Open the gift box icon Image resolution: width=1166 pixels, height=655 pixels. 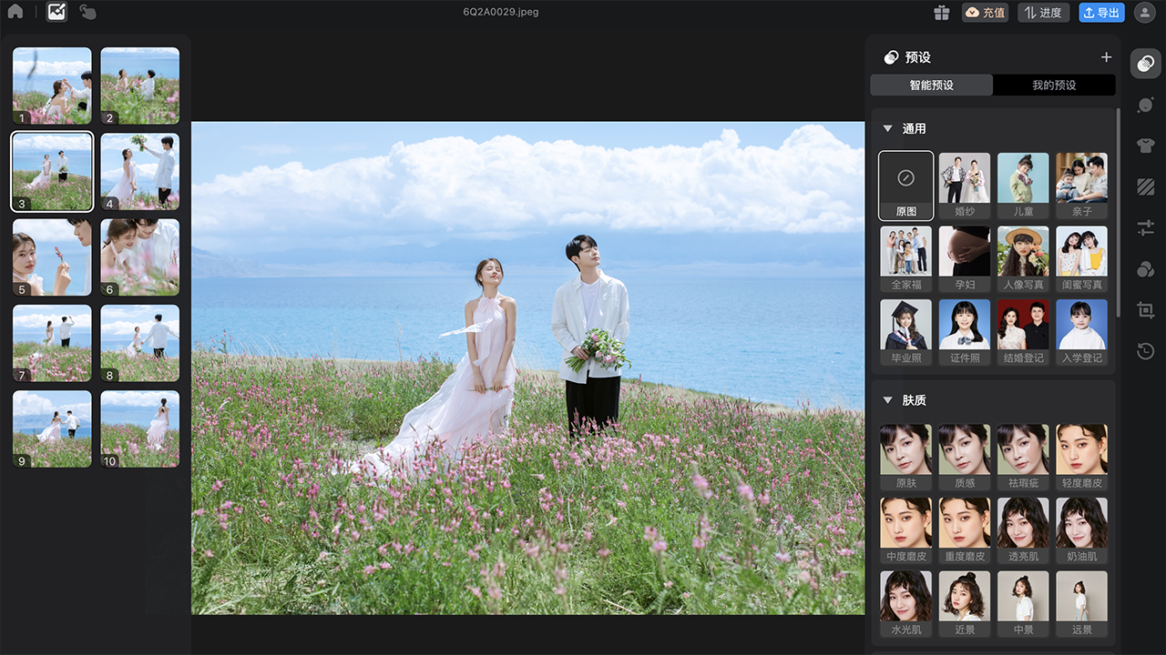(941, 13)
